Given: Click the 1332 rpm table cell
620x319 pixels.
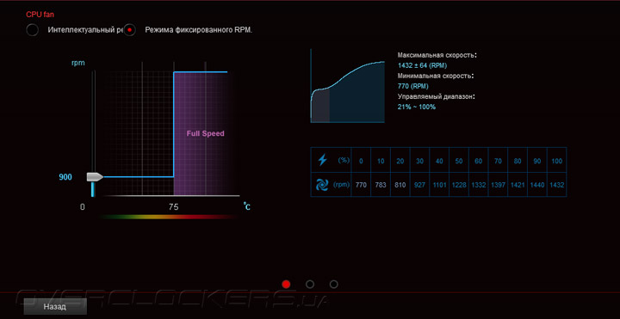Looking at the screenshot, I should 479,184.
